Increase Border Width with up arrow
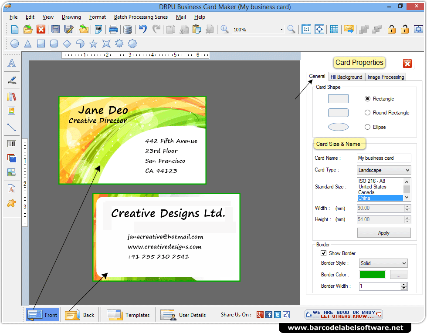427x333 pixels. click(x=404, y=284)
